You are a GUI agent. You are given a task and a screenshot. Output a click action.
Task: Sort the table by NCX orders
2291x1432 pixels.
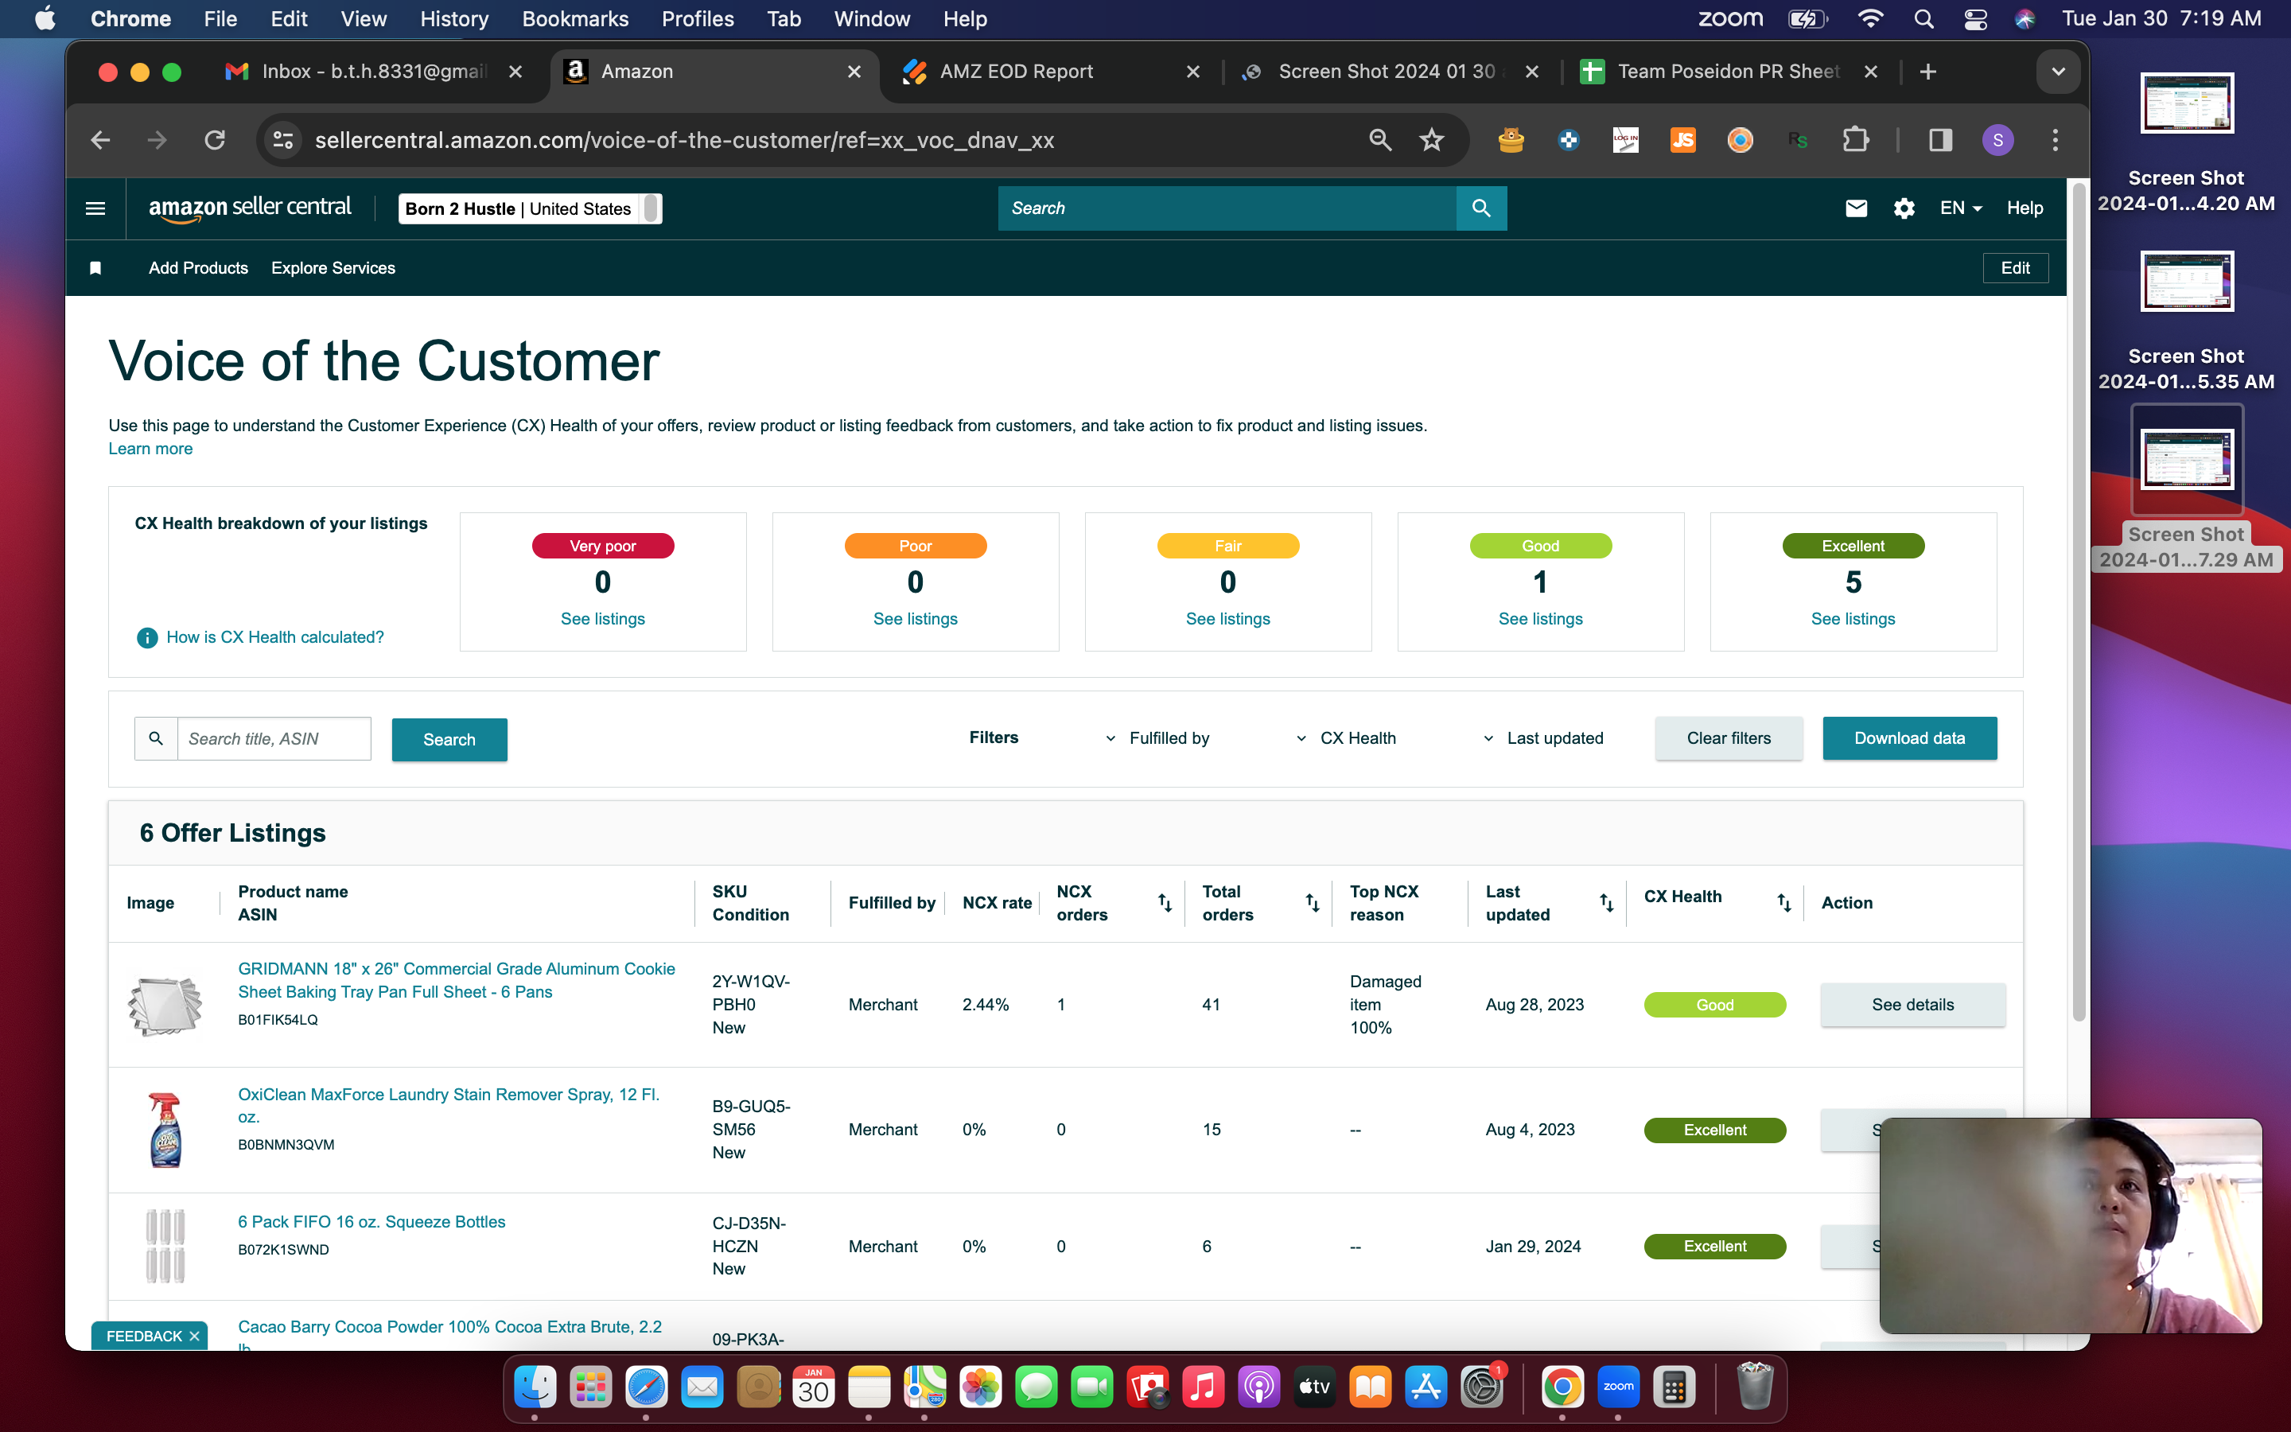(x=1165, y=903)
